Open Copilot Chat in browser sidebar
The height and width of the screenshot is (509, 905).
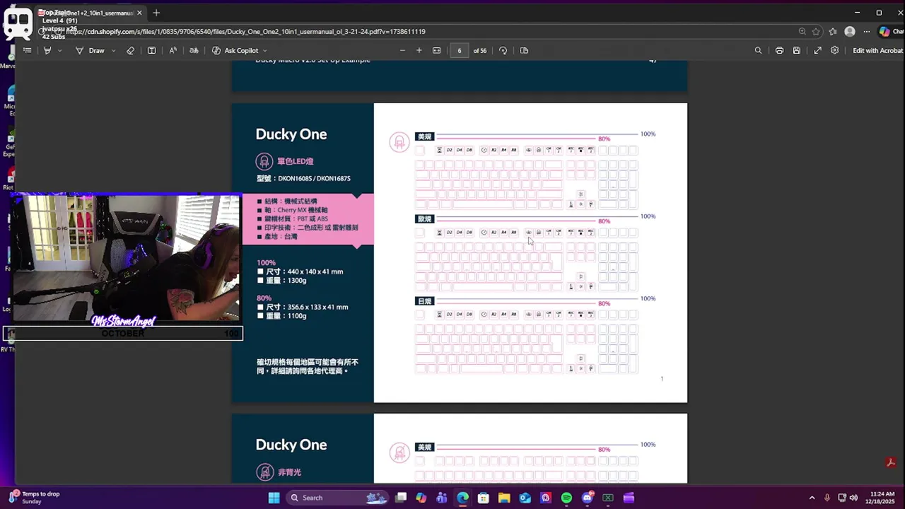(891, 31)
